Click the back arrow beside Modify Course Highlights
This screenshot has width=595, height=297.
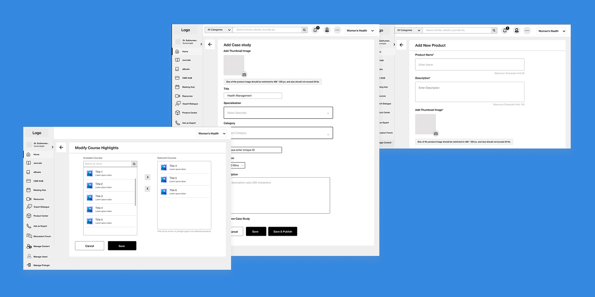coord(61,148)
